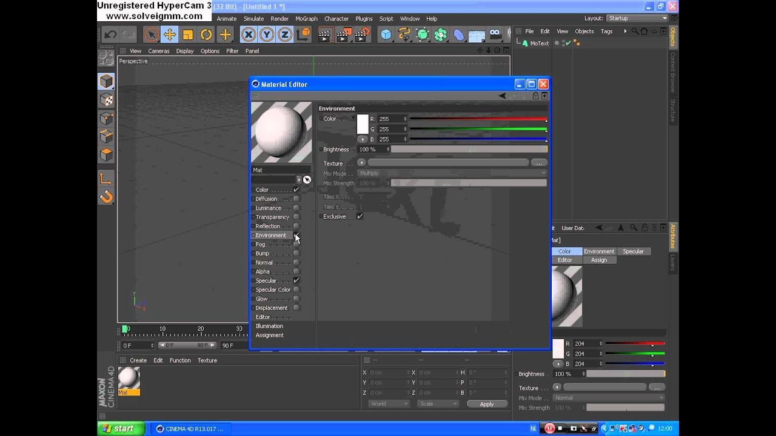
Task: Add a Cube primitive object
Action: 386,35
